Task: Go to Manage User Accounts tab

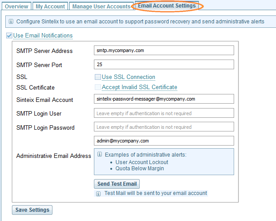Action: tap(101, 6)
